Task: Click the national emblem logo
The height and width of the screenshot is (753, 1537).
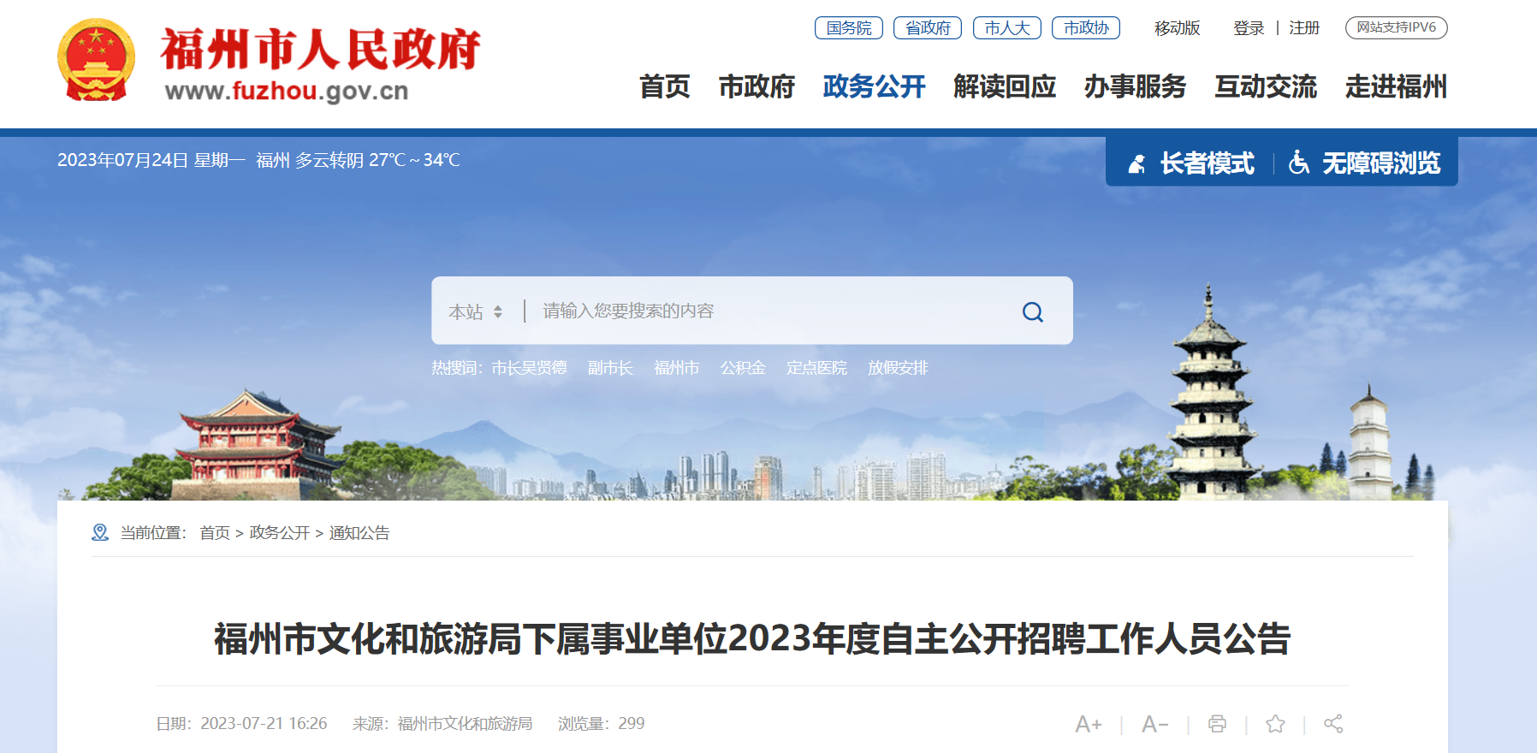Action: click(x=96, y=60)
